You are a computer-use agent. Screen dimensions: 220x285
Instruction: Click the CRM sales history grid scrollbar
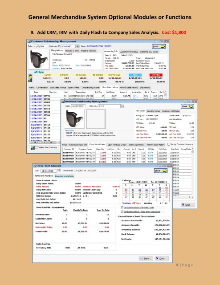click(165, 94)
